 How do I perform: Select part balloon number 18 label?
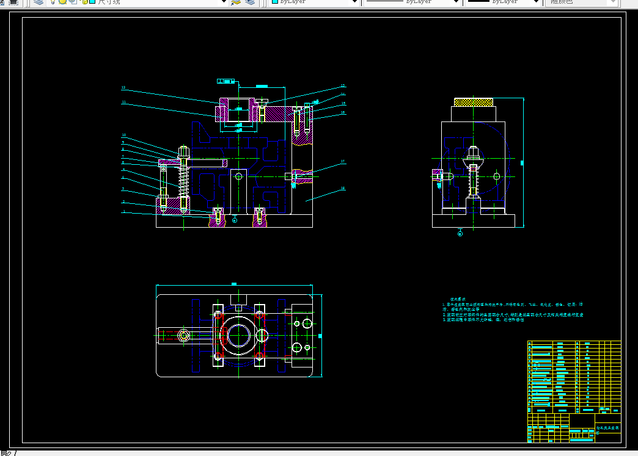pos(343,188)
